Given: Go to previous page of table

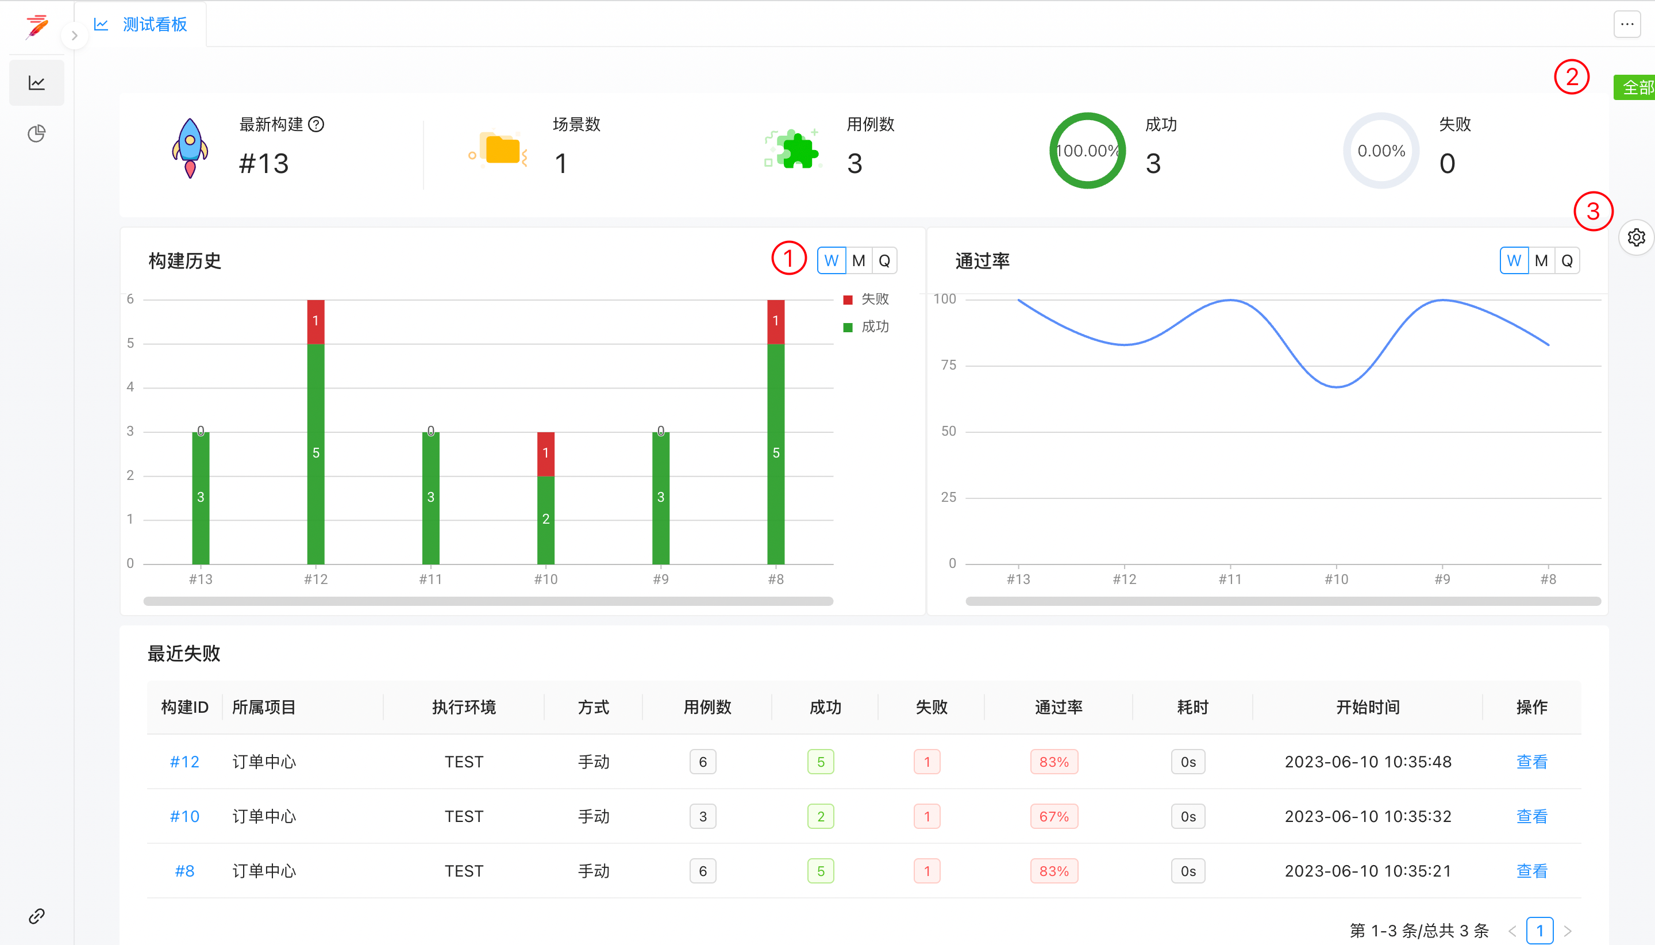Looking at the screenshot, I should [x=1512, y=931].
